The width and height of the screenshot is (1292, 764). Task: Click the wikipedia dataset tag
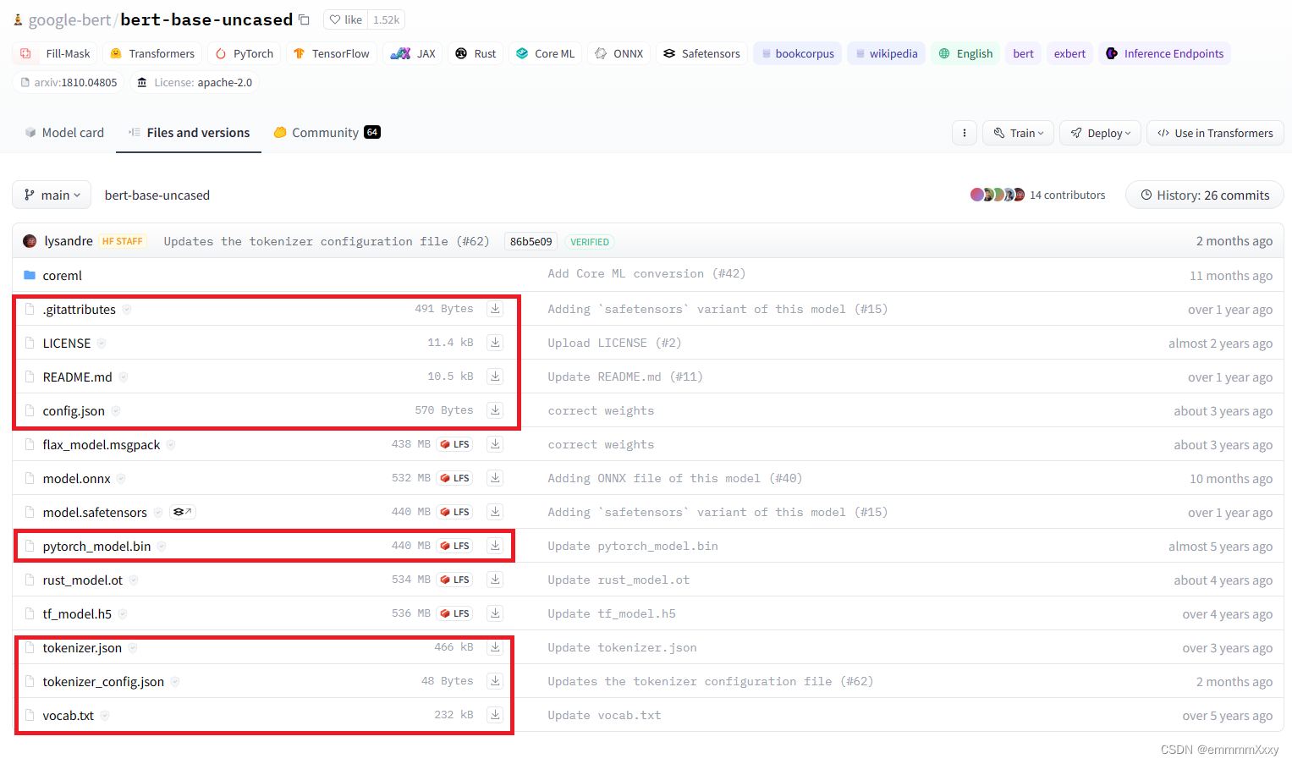tap(886, 53)
